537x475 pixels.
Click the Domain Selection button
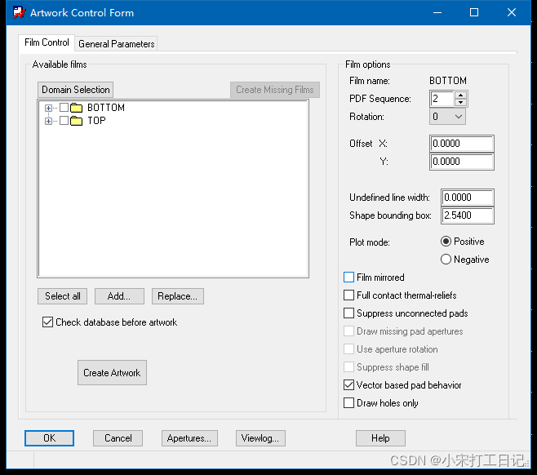pyautogui.click(x=76, y=90)
